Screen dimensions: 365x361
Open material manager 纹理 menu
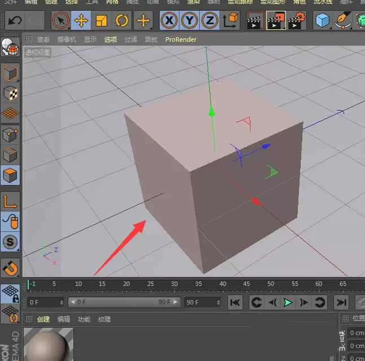point(104,319)
